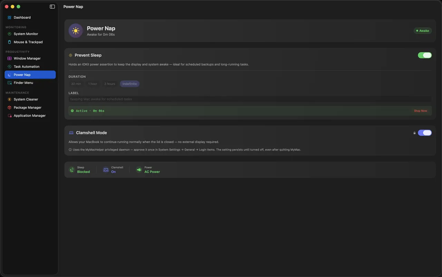
Task: Disable the Clamshell Mode switch
Action: [425, 133]
